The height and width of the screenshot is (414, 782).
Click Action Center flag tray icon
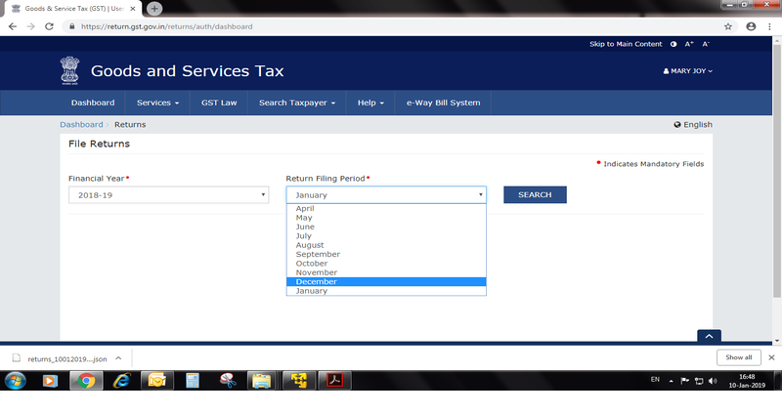click(x=685, y=381)
